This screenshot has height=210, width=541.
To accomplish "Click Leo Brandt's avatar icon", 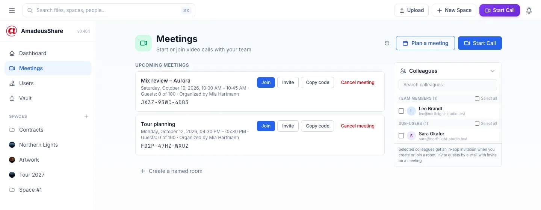I will click(411, 111).
